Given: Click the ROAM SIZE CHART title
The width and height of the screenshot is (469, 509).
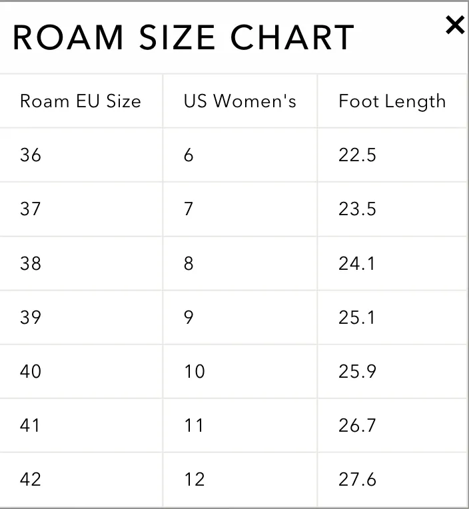Looking at the screenshot, I should coord(183,38).
